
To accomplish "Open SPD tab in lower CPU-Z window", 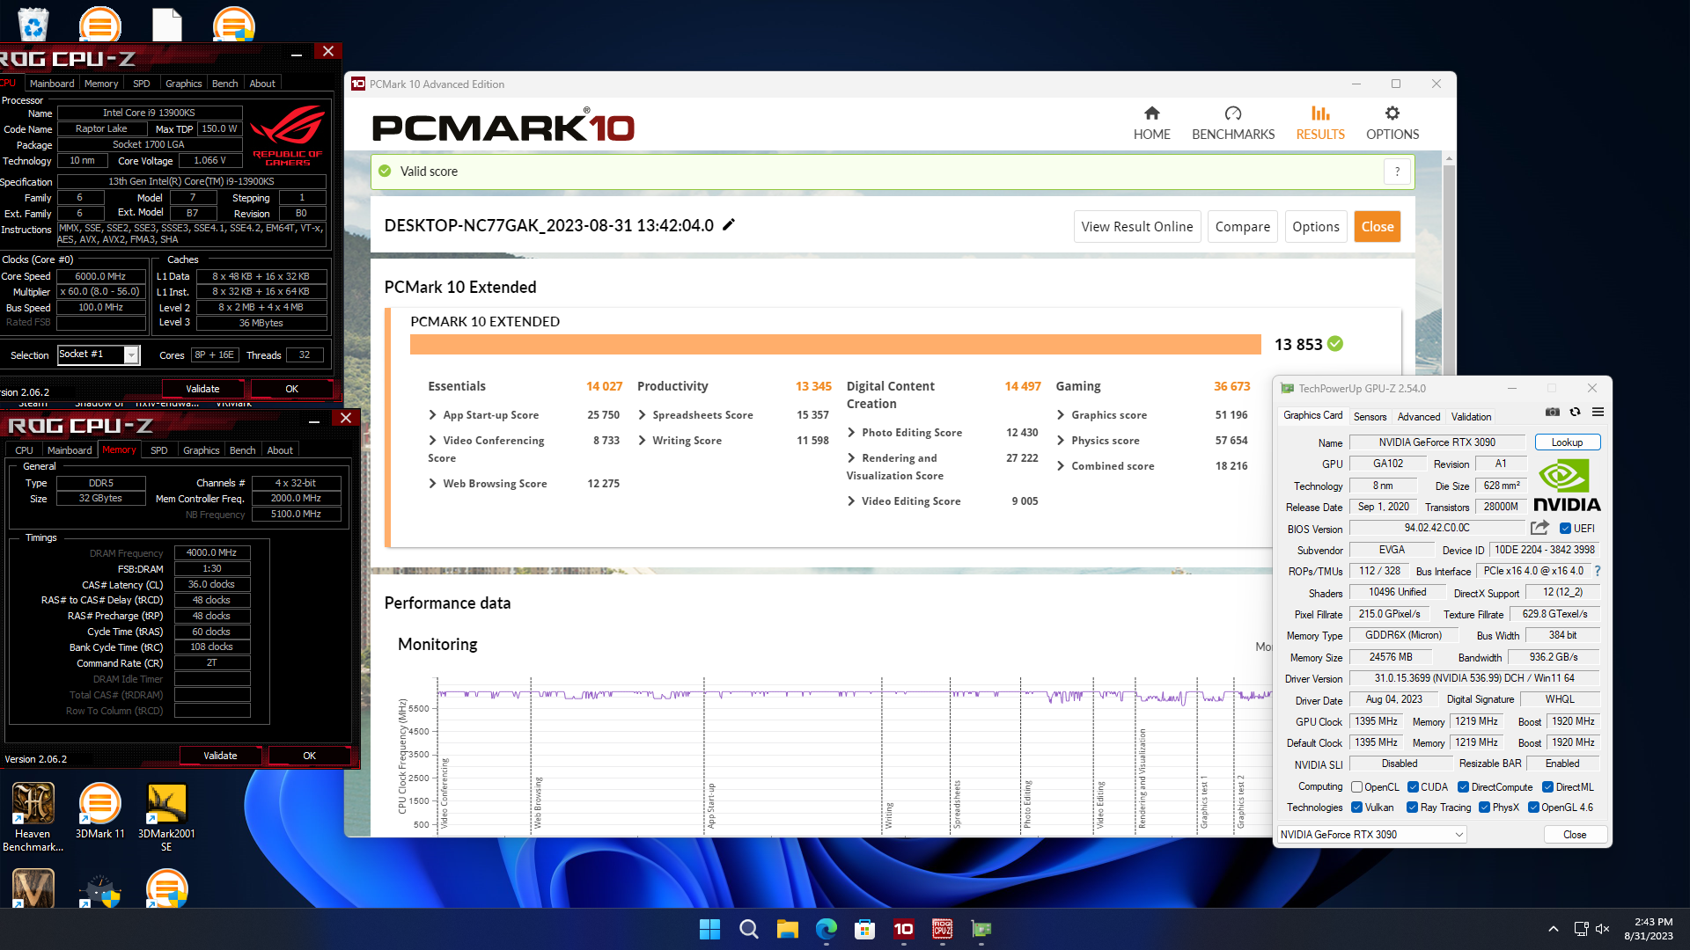I will [158, 450].
